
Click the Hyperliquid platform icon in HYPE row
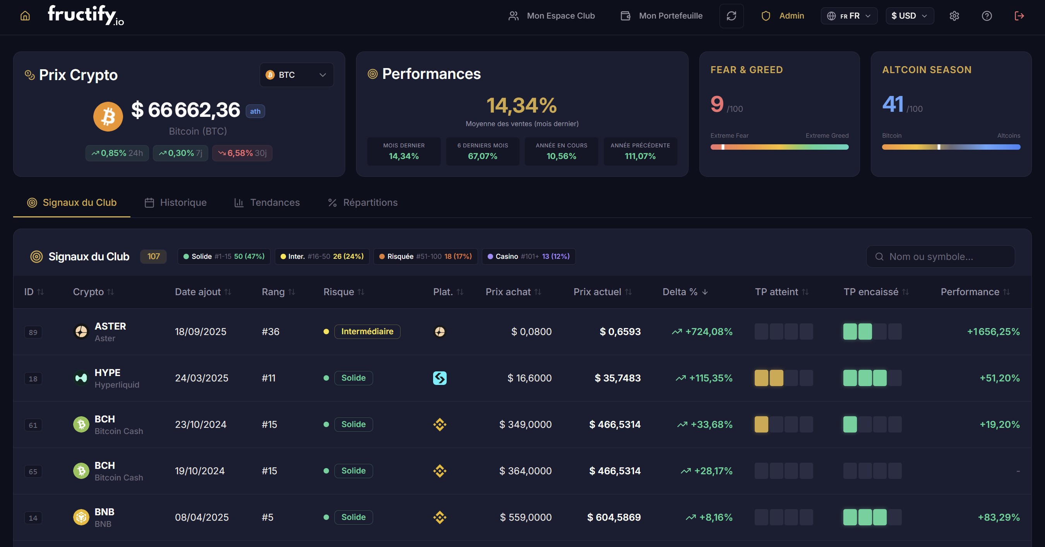click(439, 378)
